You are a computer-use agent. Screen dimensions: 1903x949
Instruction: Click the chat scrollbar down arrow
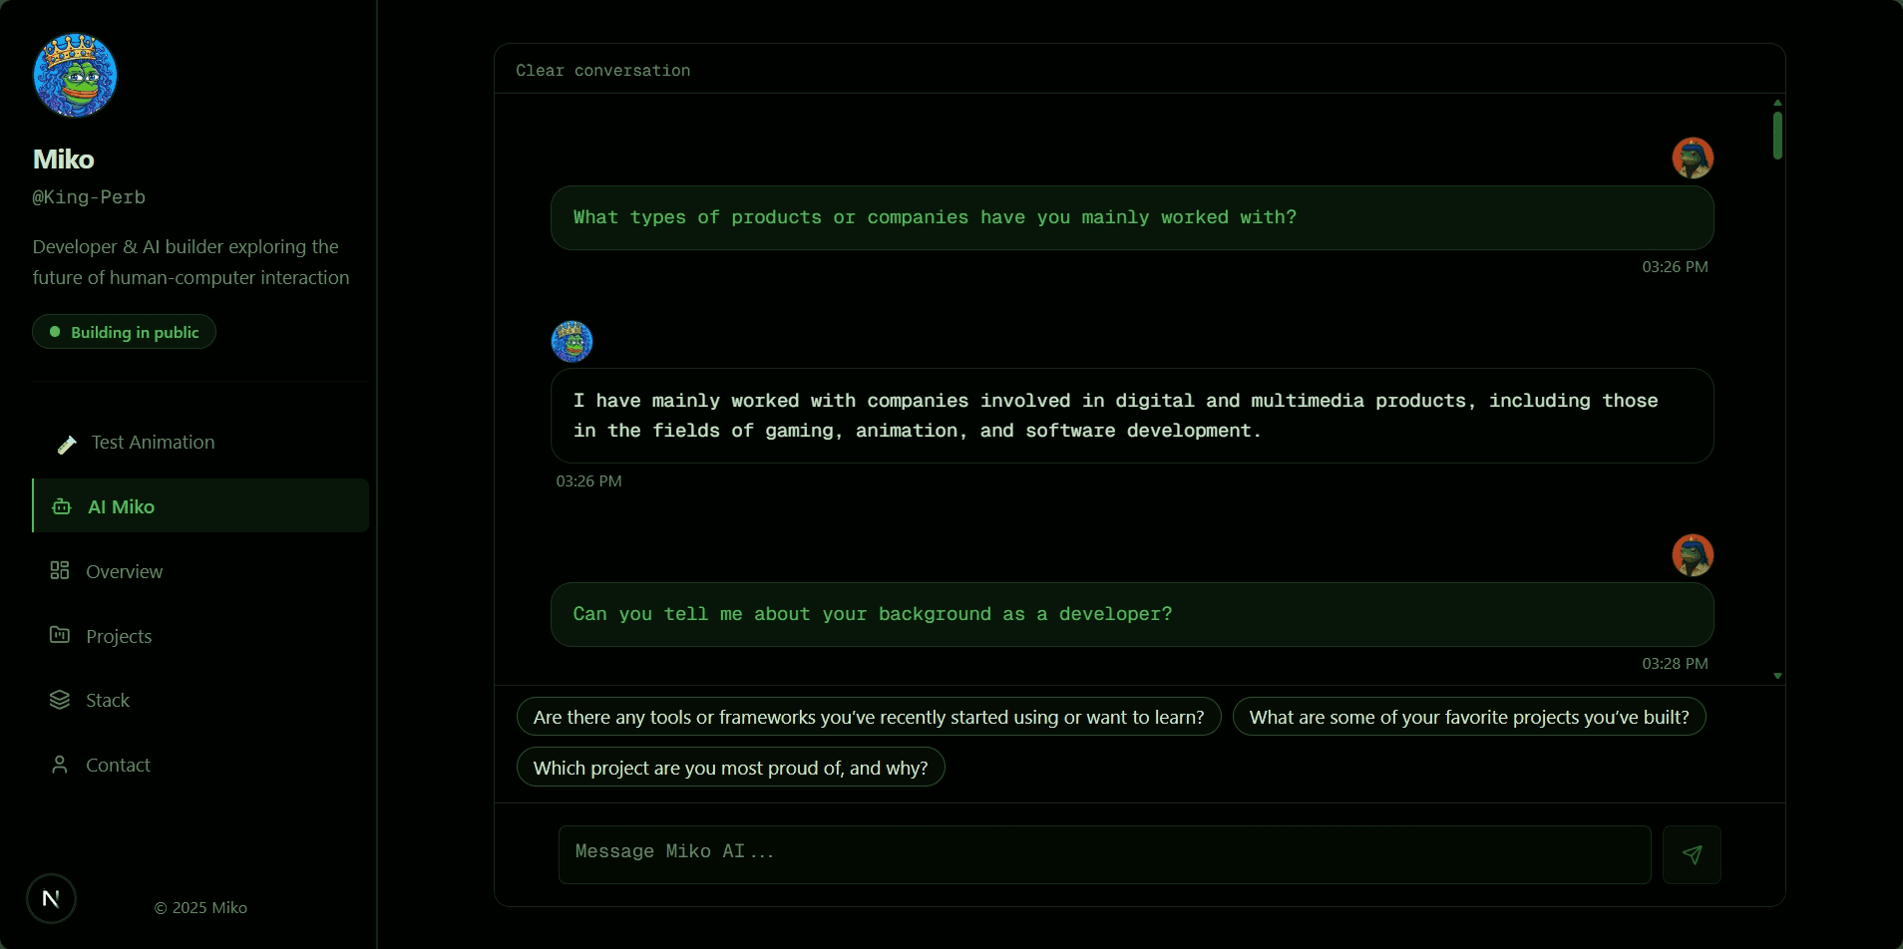1777,676
